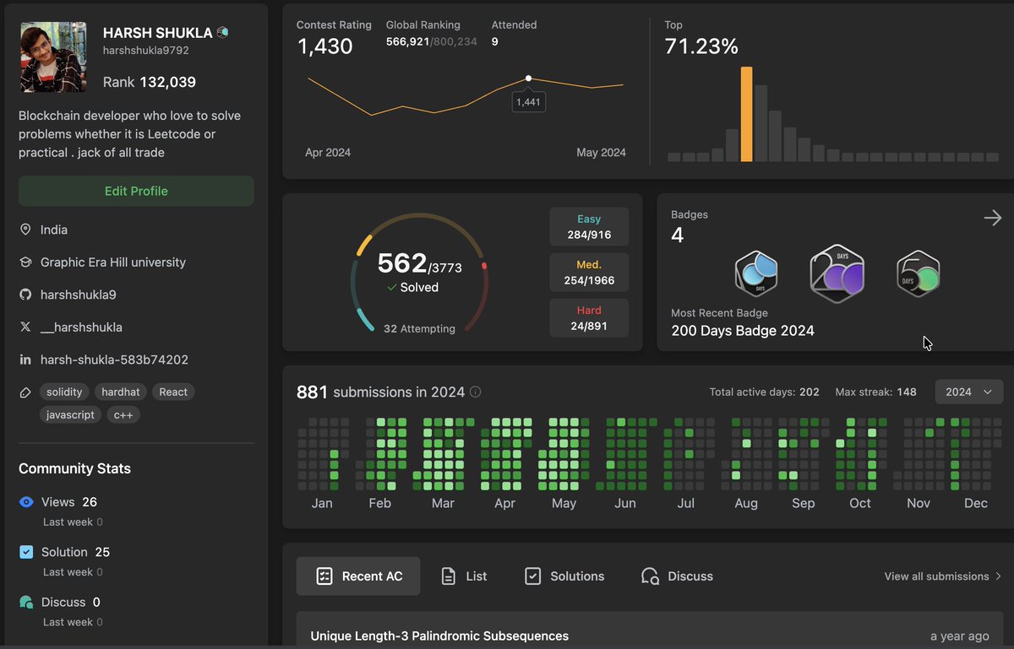Click the Hard 24/891 stat box
This screenshot has width=1014, height=649.
[x=589, y=318]
